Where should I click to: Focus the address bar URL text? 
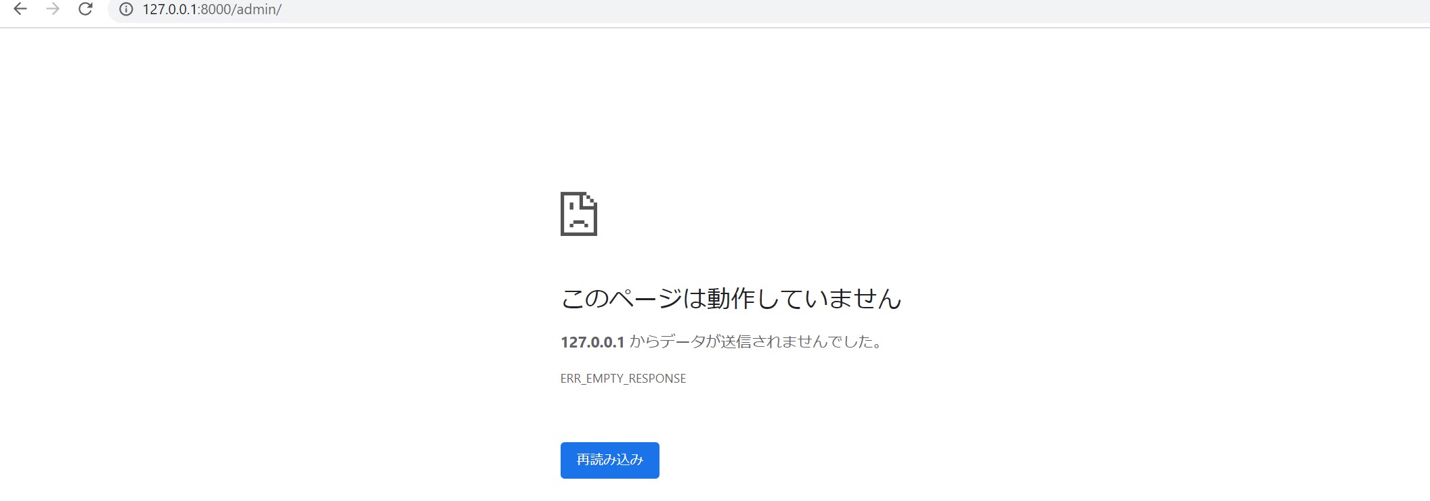[x=211, y=9]
